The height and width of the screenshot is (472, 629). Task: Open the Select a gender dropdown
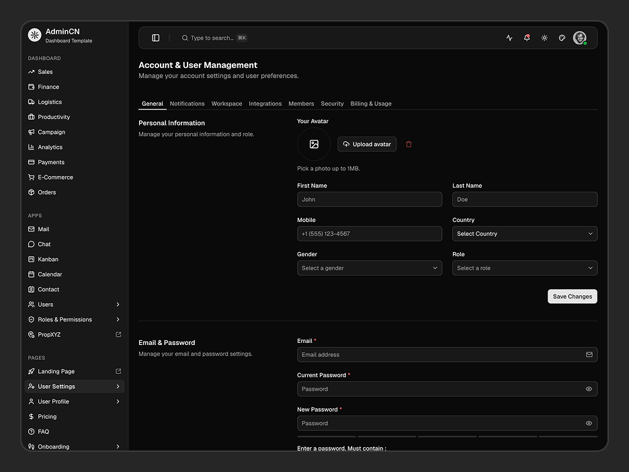(x=370, y=268)
